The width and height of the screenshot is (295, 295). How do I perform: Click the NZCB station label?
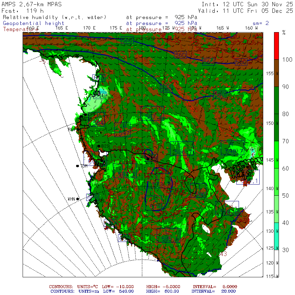point(87,119)
